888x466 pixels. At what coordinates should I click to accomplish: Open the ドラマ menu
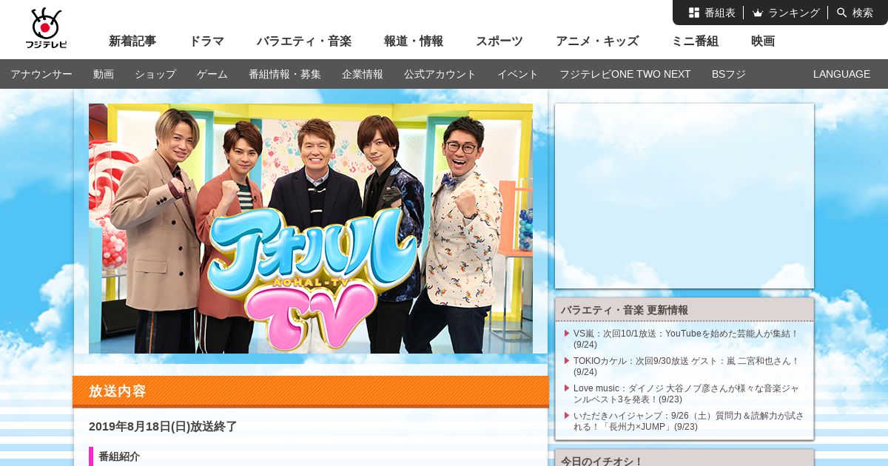tap(206, 41)
